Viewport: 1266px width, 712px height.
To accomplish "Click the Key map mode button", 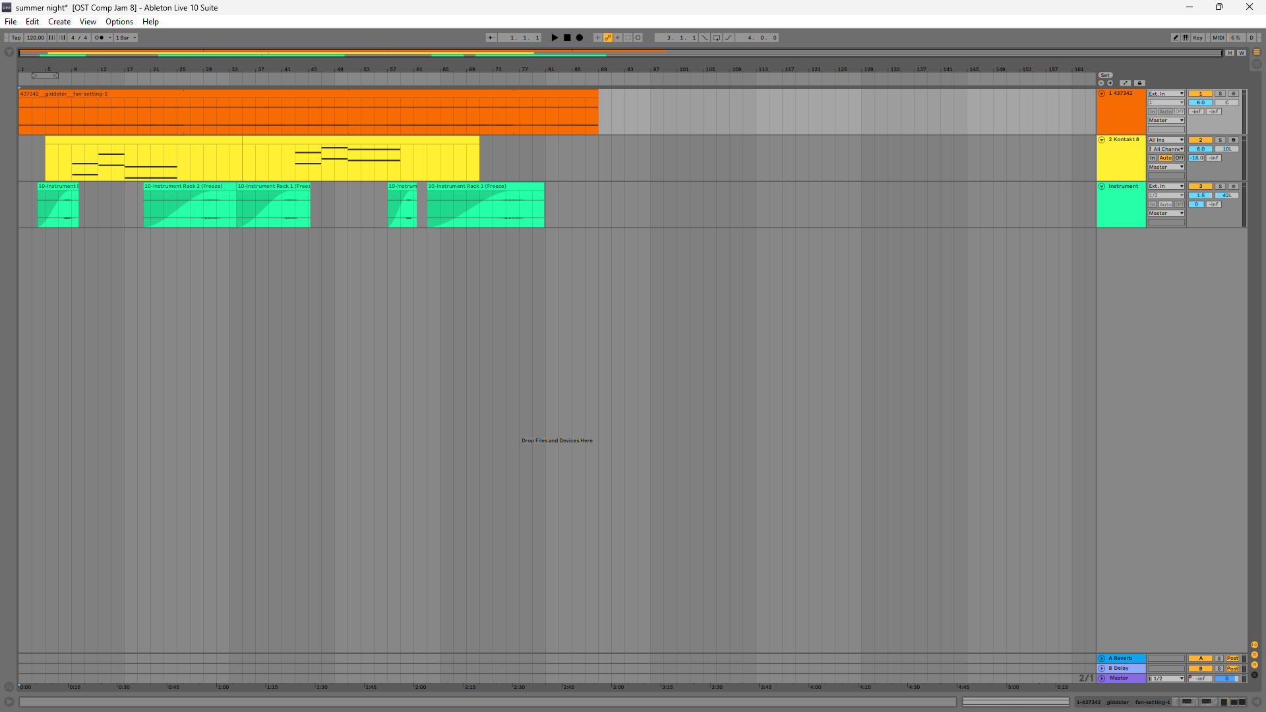I will click(1197, 38).
